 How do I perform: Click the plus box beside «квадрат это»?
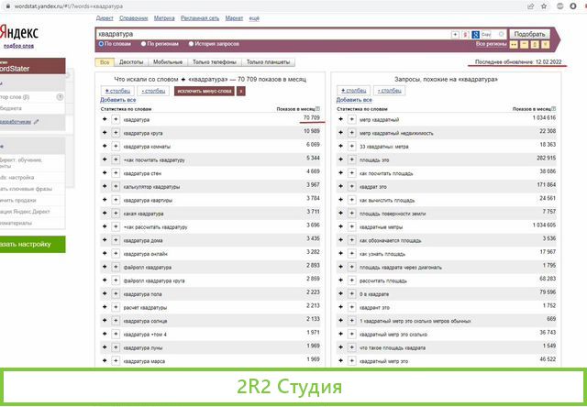pos(350,186)
